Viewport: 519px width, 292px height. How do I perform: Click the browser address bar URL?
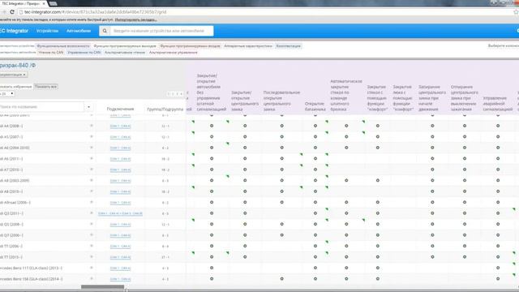[x=96, y=12]
